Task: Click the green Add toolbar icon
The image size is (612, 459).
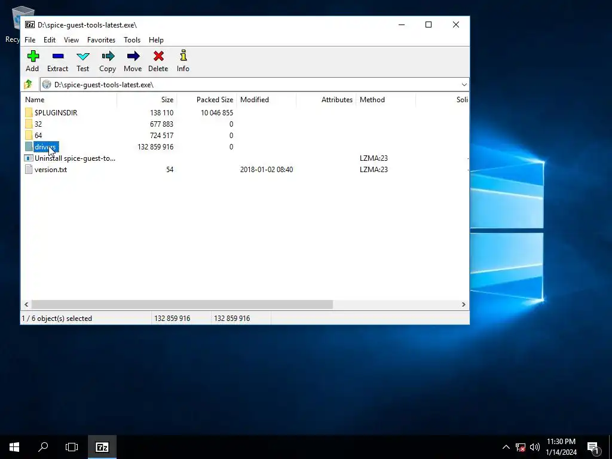Action: pyautogui.click(x=33, y=56)
